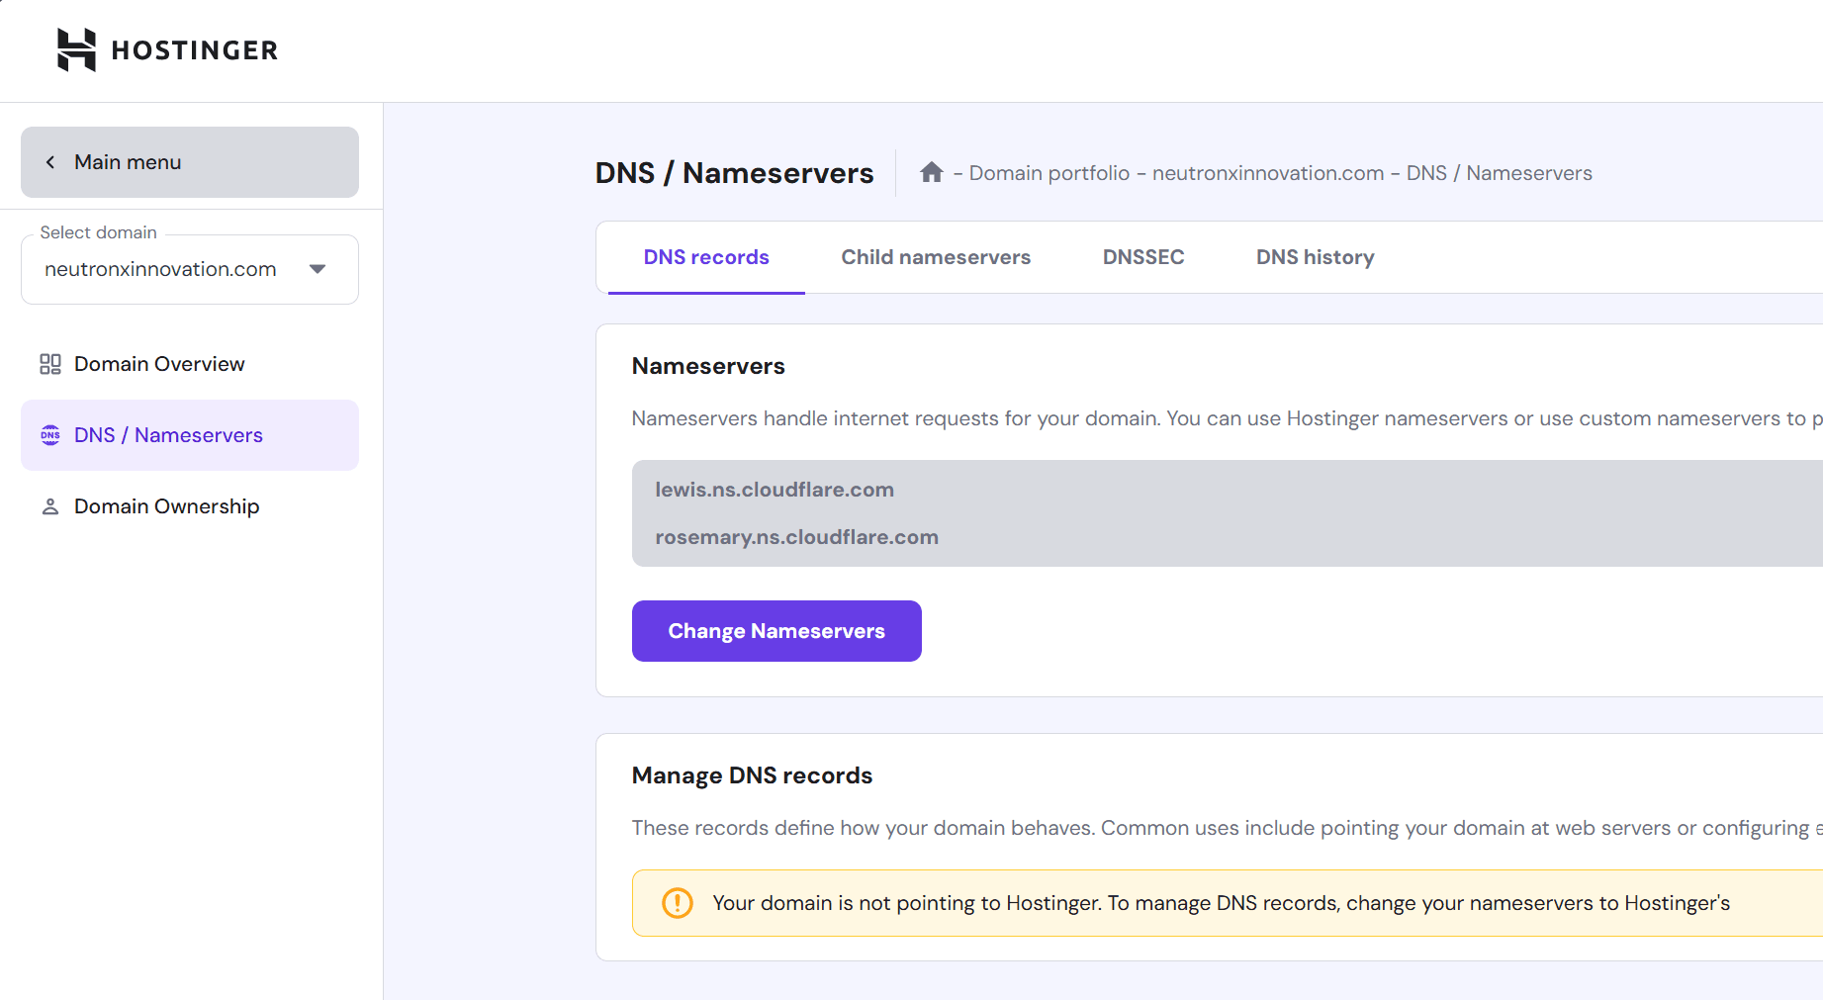Click the back chevron in Main menu
Viewport: 1823px width, 1000px height.
pos(49,161)
